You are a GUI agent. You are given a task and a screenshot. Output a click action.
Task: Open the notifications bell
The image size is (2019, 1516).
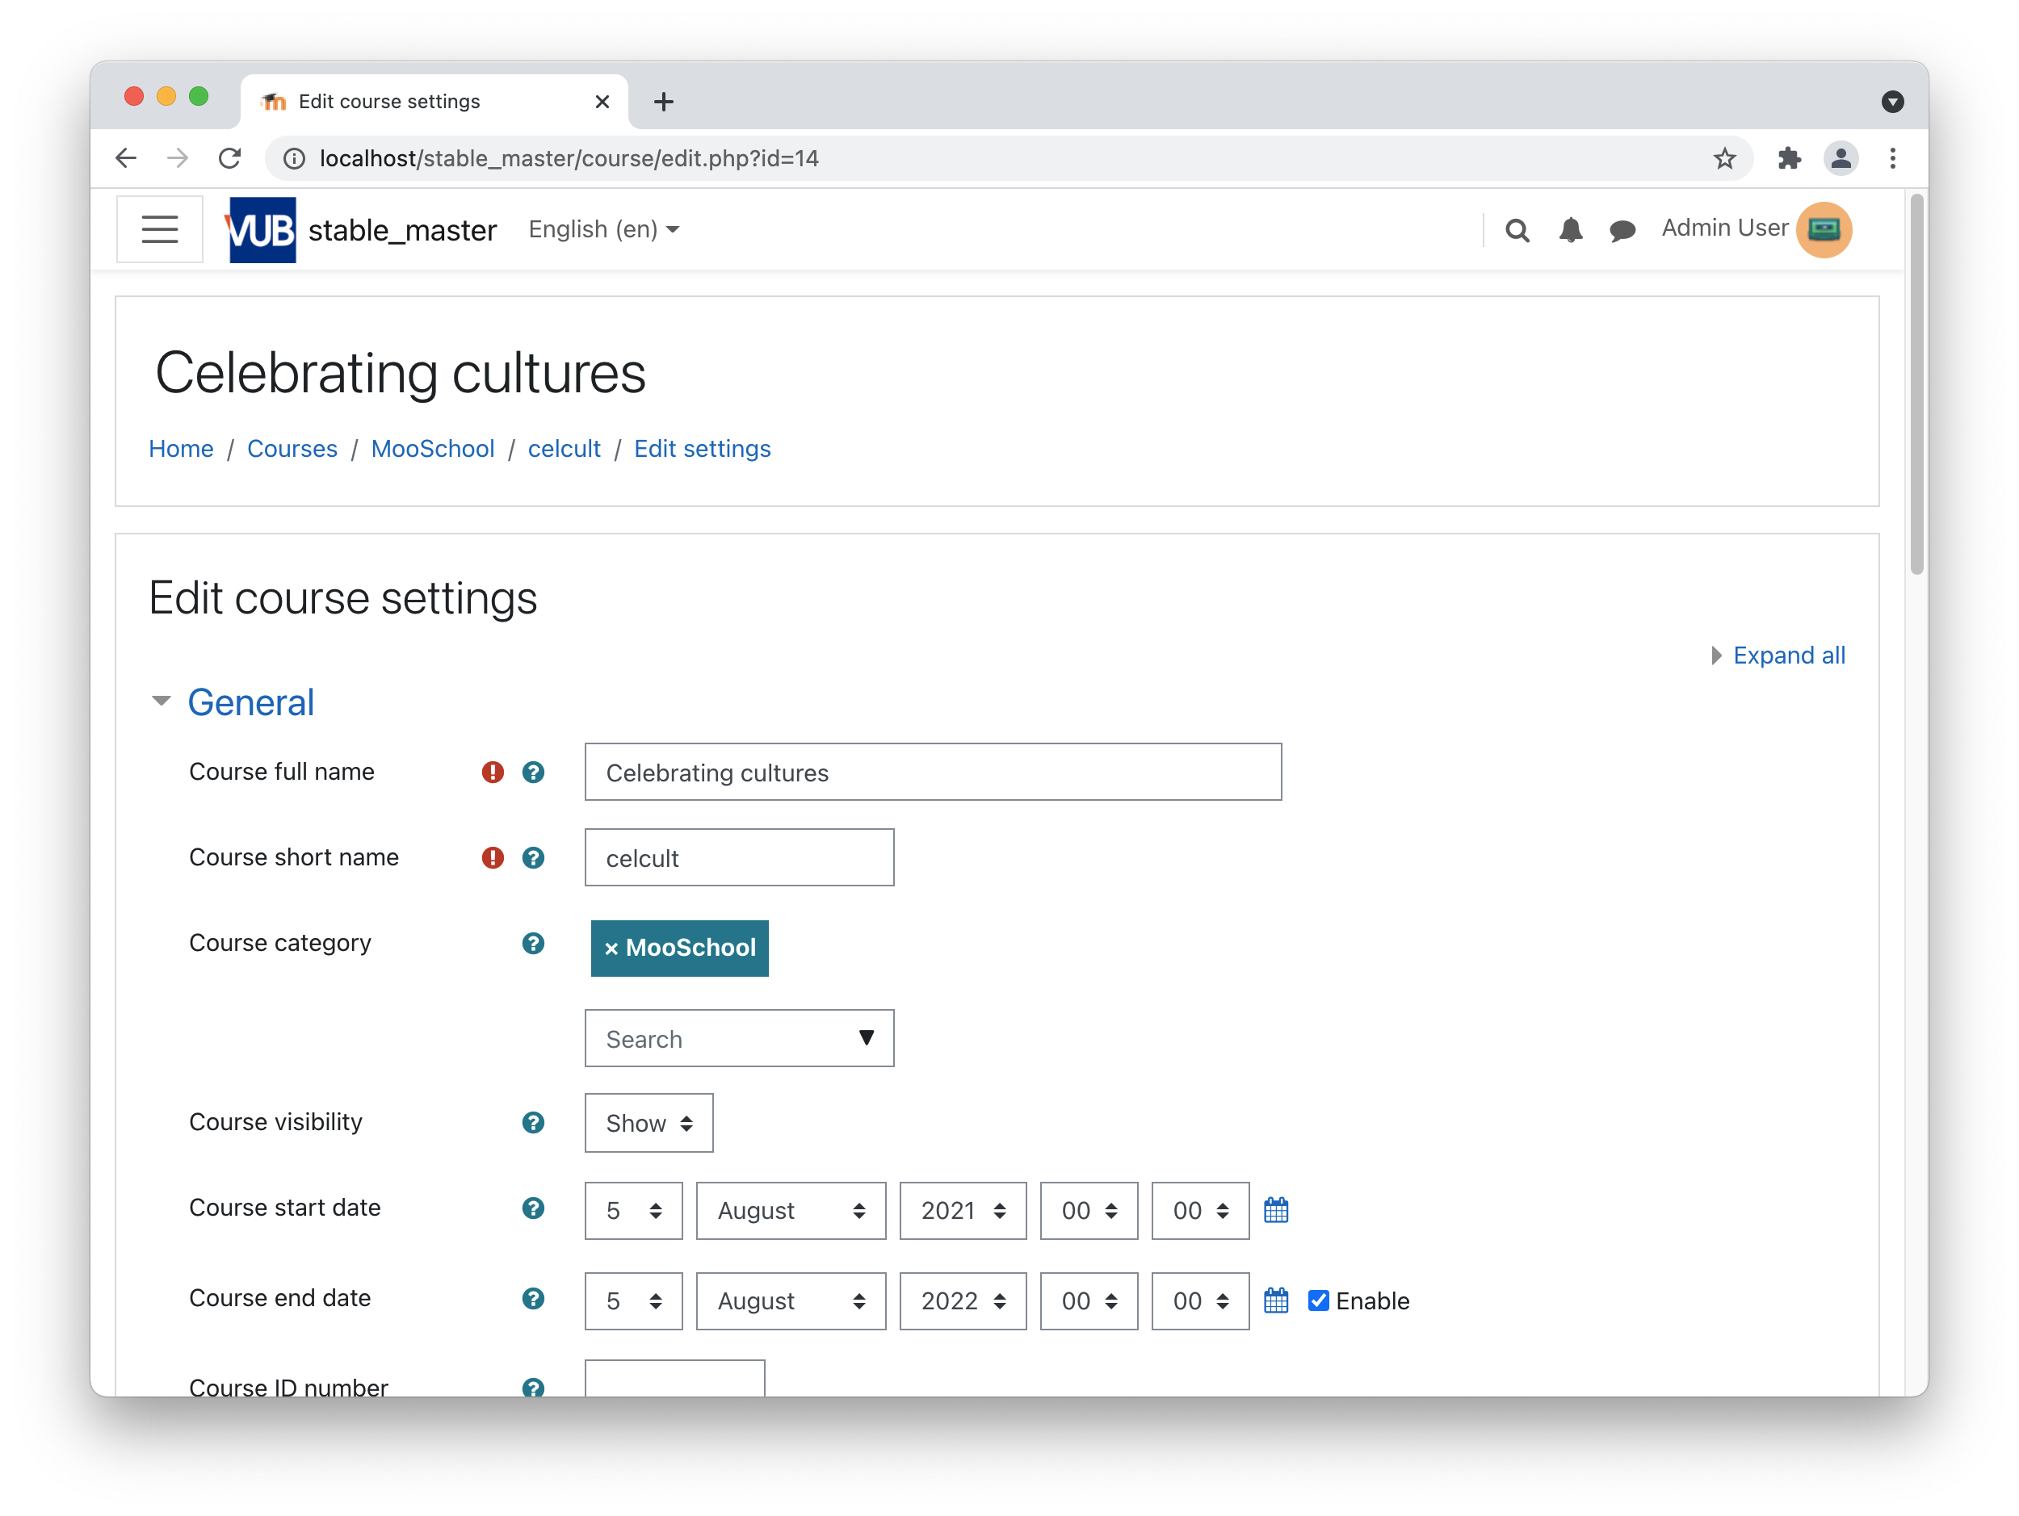1570,230
